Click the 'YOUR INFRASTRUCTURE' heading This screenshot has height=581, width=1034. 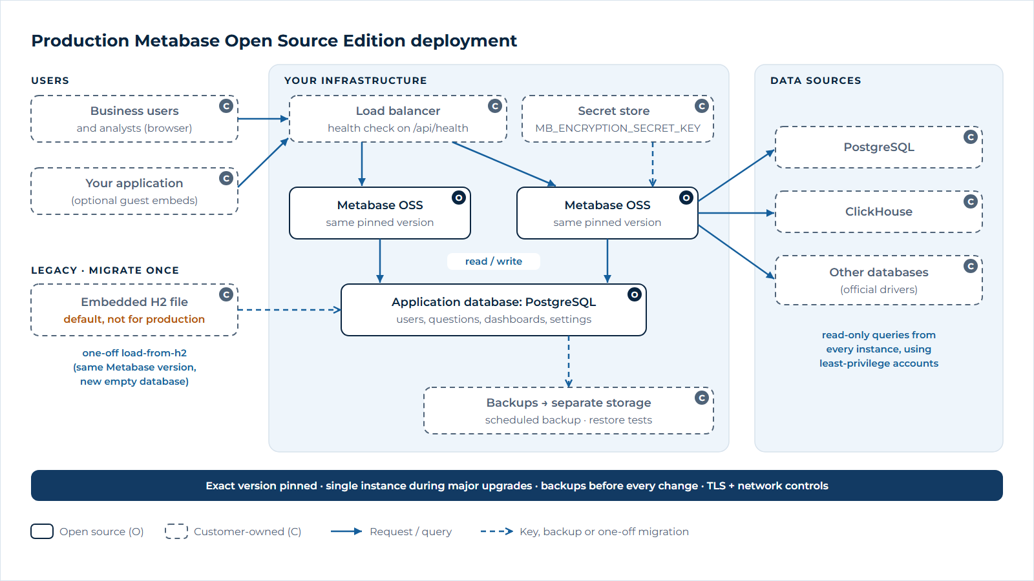(x=355, y=81)
